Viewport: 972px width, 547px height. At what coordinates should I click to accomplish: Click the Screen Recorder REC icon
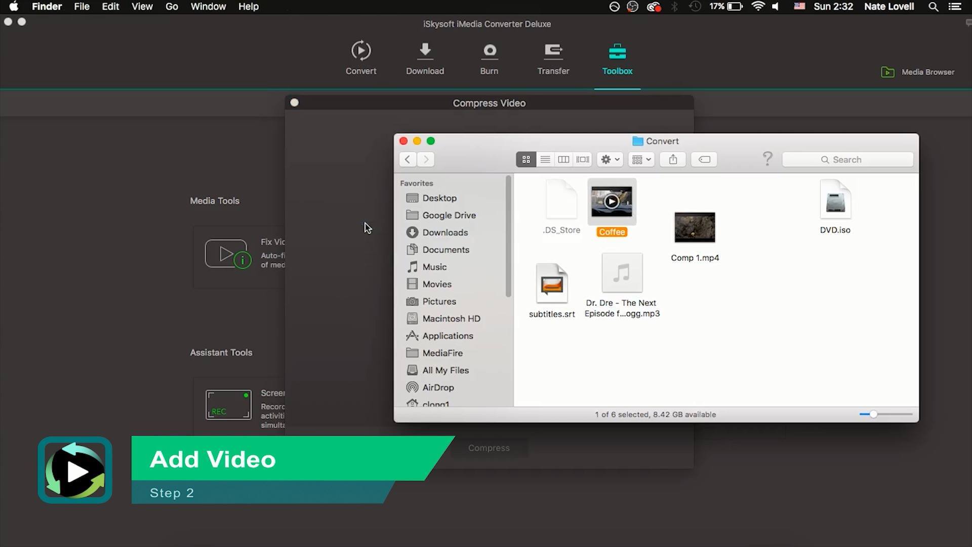tap(228, 404)
